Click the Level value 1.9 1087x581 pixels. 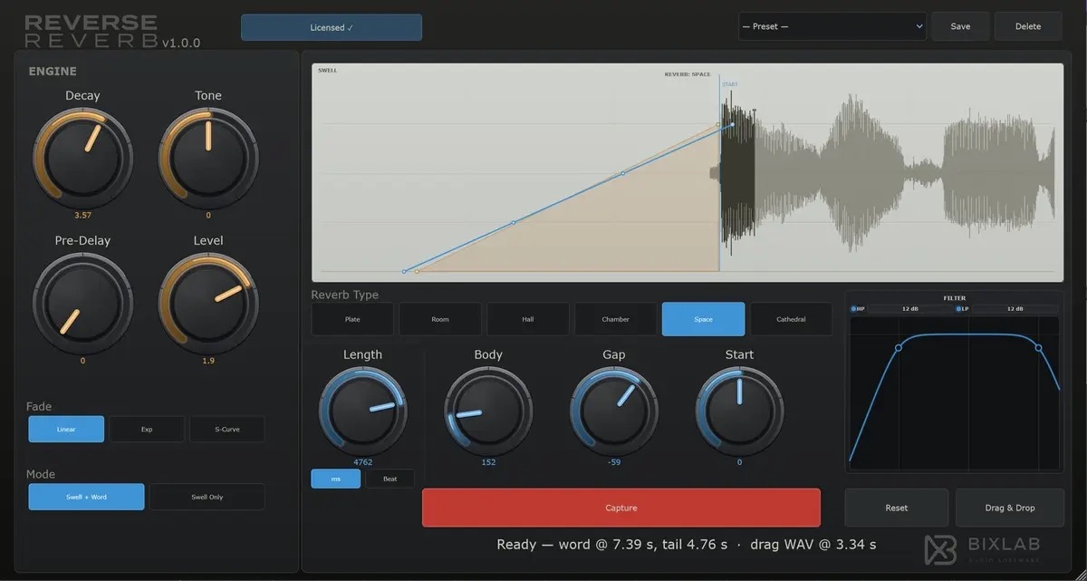(x=207, y=361)
